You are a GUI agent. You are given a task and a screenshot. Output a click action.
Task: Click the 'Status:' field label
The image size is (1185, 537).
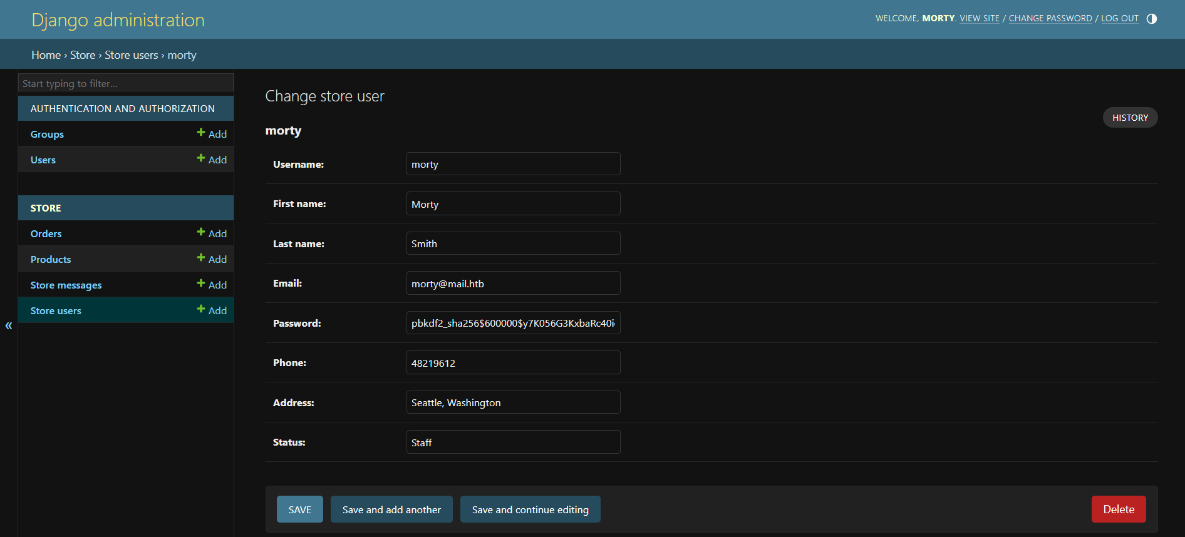[x=289, y=442]
